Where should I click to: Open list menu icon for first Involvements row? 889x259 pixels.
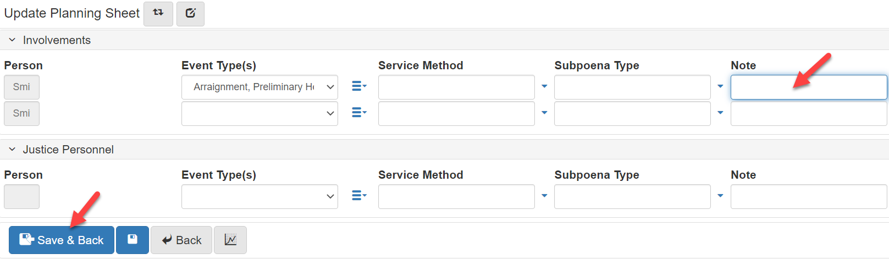[x=358, y=86]
